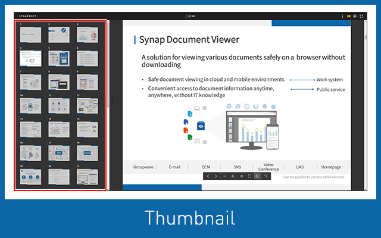Open page 16 thumbnail
This screenshot has width=381, height=238.
click(x=30, y=153)
